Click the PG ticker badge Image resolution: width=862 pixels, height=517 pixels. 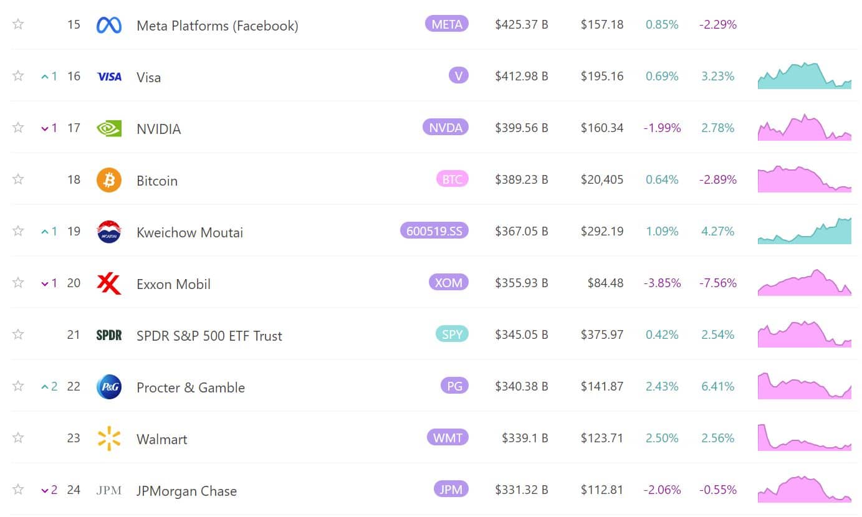[454, 386]
